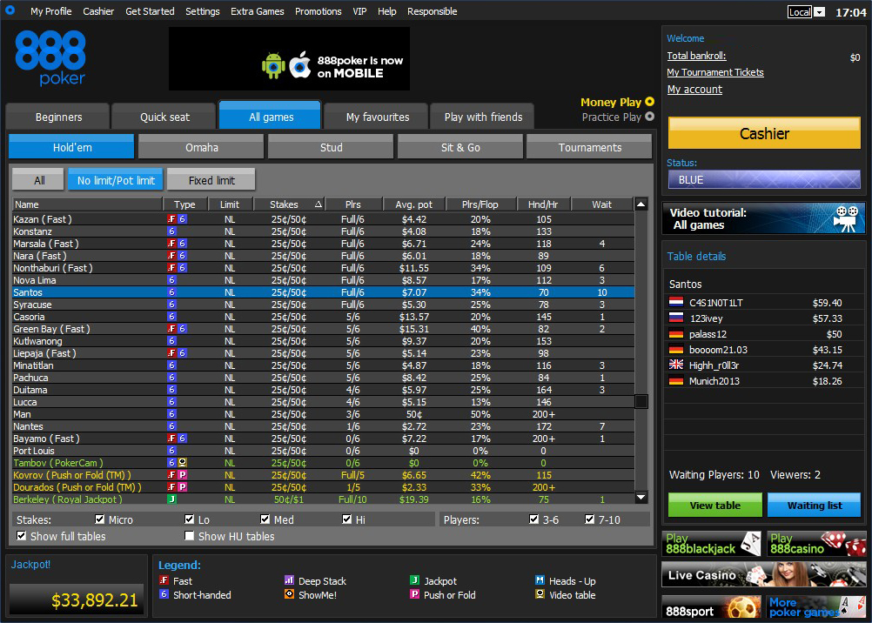872x623 pixels.
Task: Click the Jackpot J icon in Berkeley row
Action: 171,499
